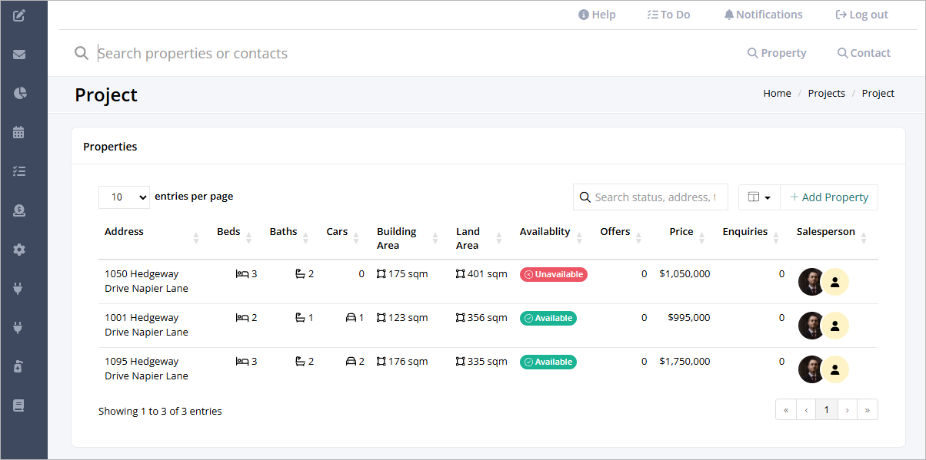
Task: Click the Notifications bell
Action: (763, 15)
